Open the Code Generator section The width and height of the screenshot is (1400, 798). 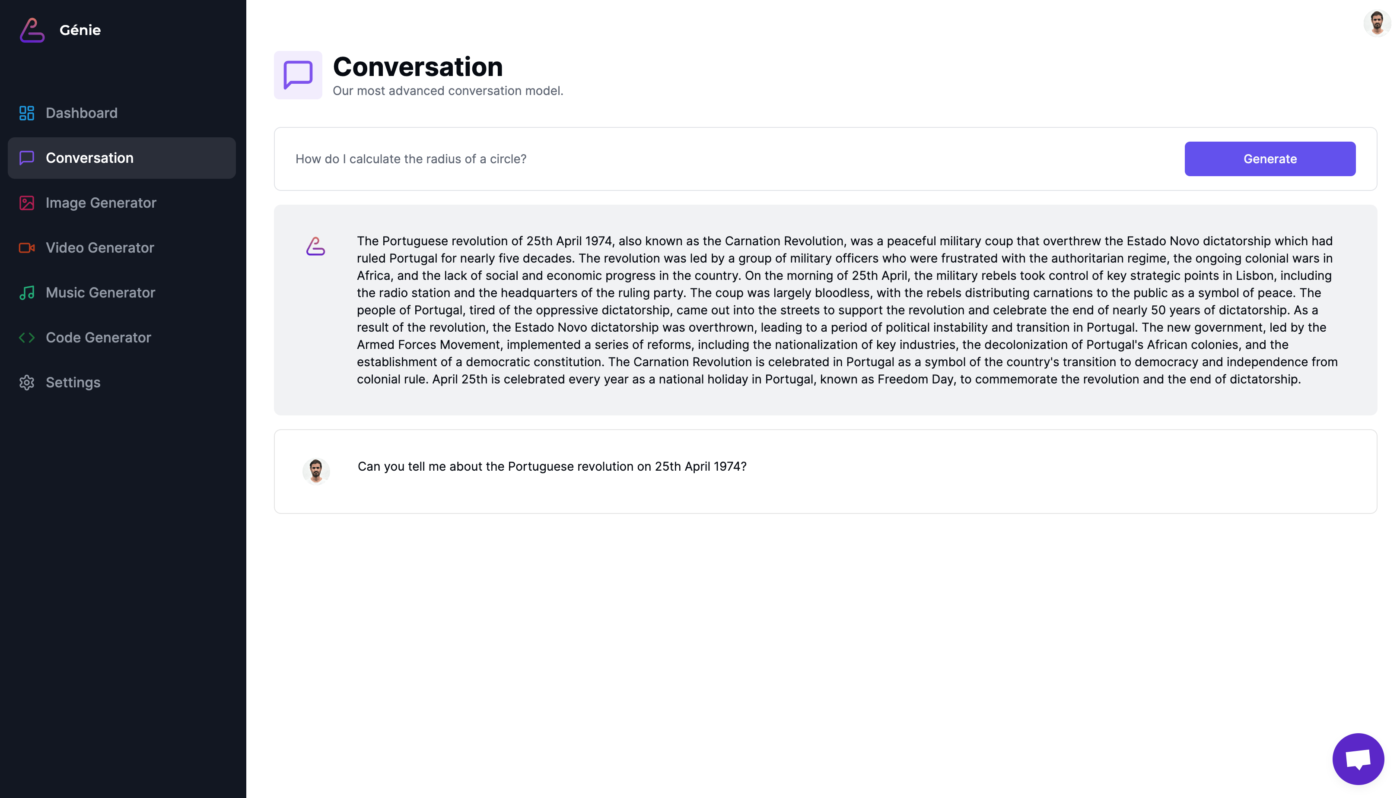click(98, 338)
